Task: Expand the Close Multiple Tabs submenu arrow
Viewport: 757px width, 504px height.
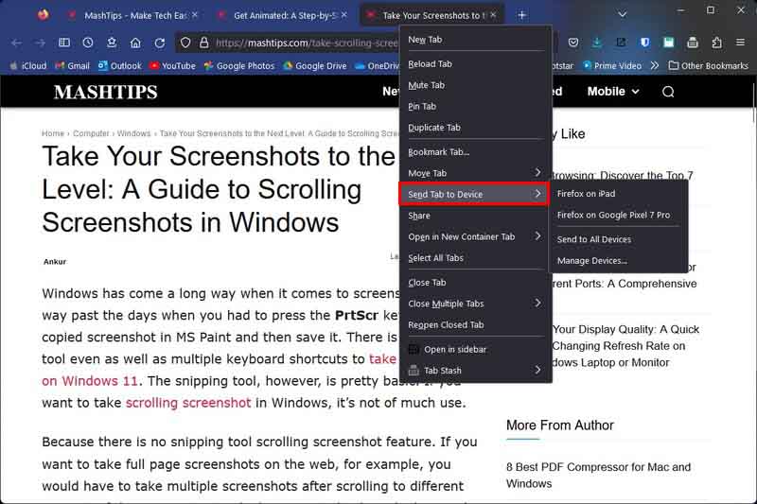Action: pyautogui.click(x=537, y=304)
